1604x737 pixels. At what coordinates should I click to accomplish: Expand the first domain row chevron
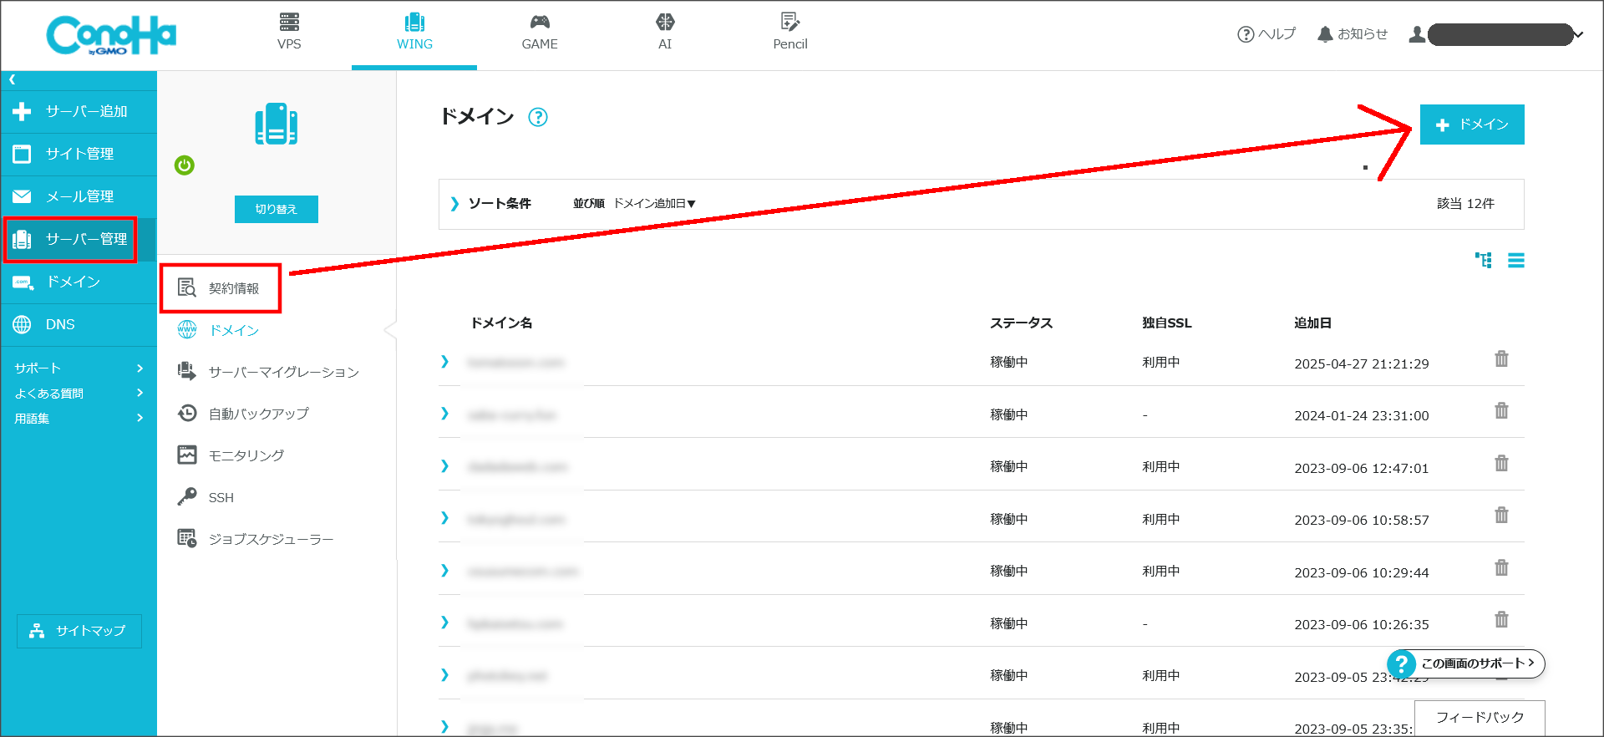pyautogui.click(x=444, y=362)
